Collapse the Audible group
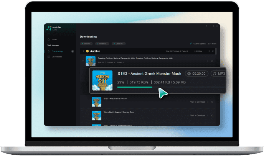The width and height of the screenshot is (264, 157). [83, 51]
